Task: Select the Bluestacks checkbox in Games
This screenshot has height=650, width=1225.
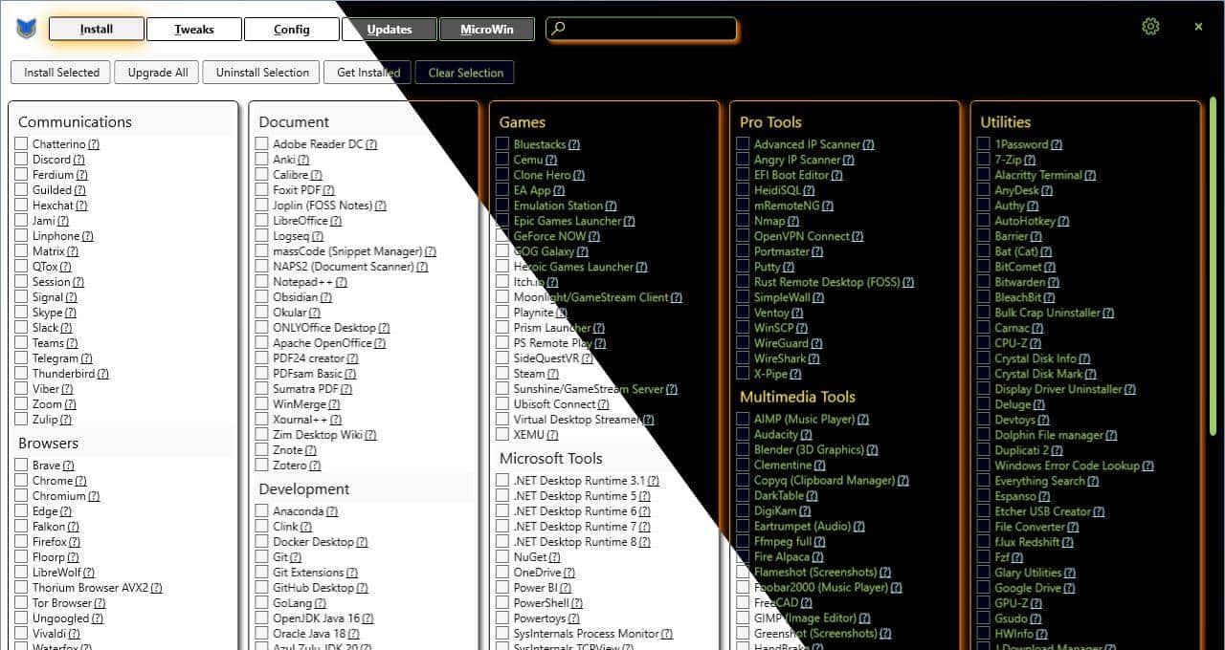Action: coord(502,144)
